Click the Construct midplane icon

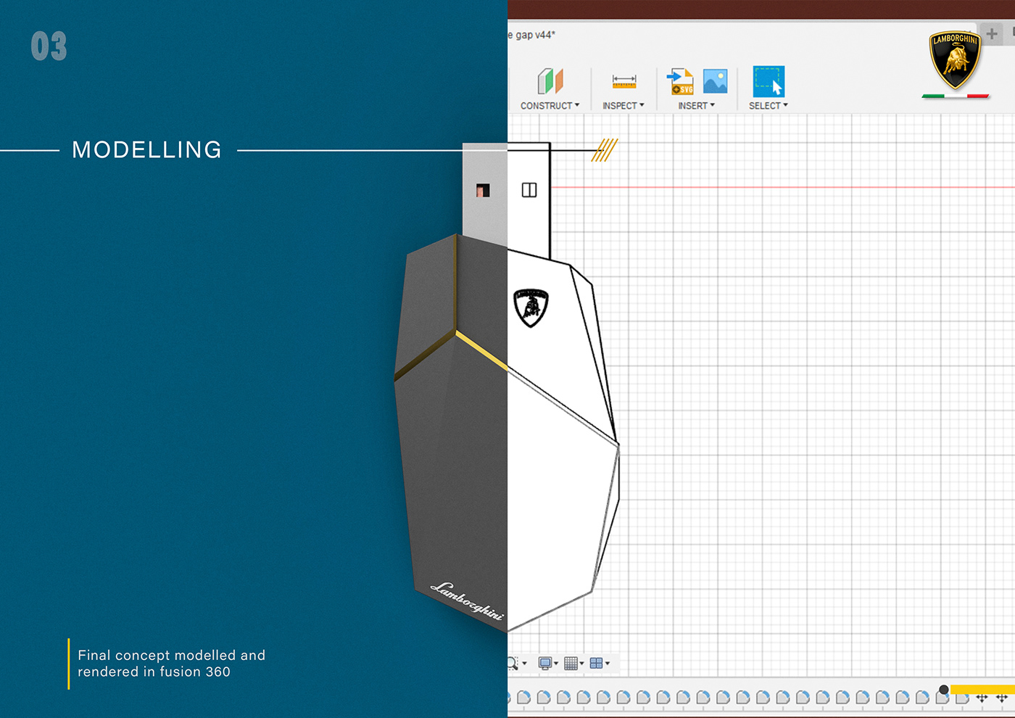[550, 81]
